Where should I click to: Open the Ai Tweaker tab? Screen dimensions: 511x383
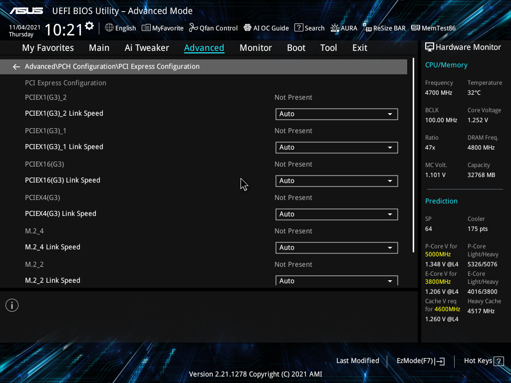(147, 48)
